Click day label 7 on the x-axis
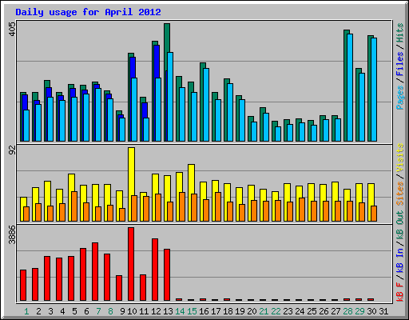The width and height of the screenshot is (409, 320). click(x=98, y=311)
